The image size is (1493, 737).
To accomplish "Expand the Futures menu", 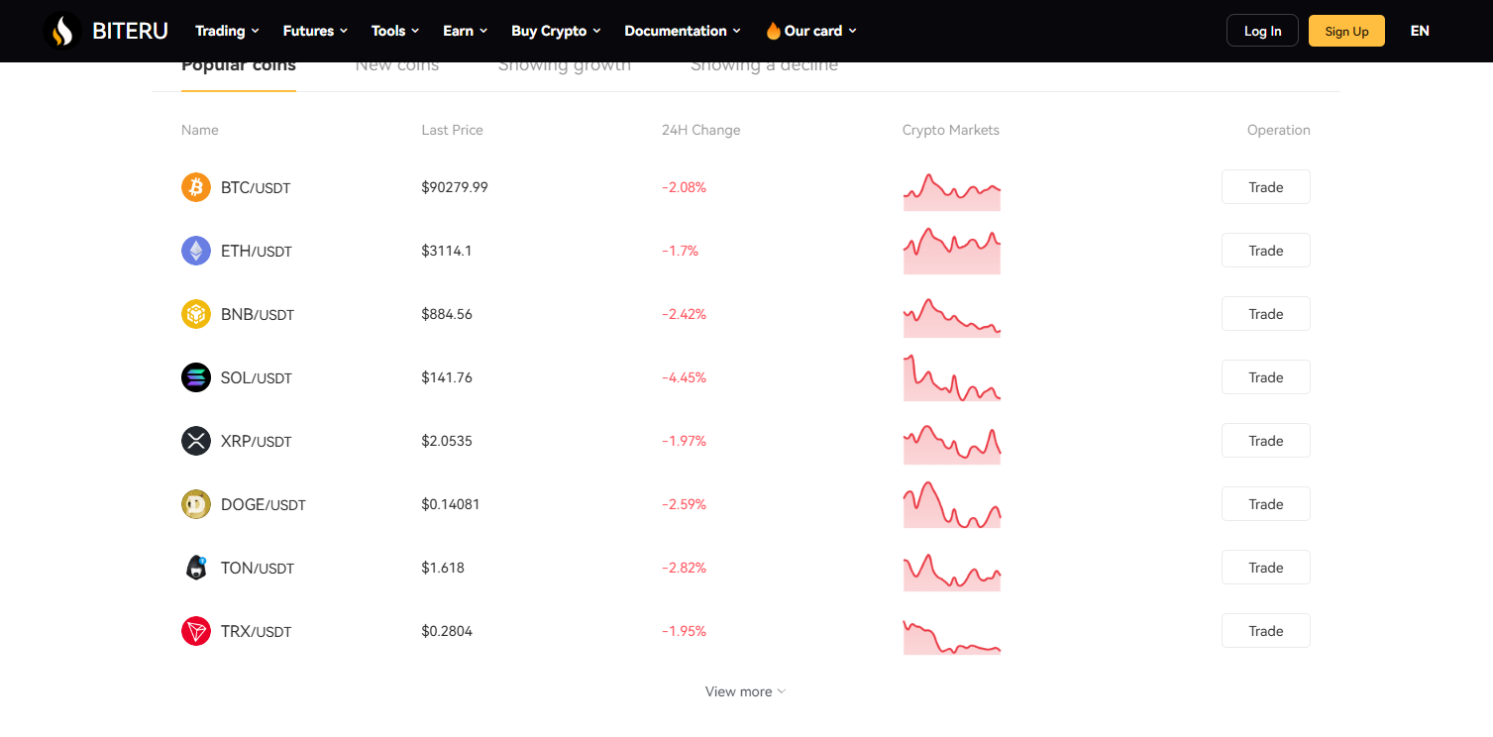I will pos(315,31).
